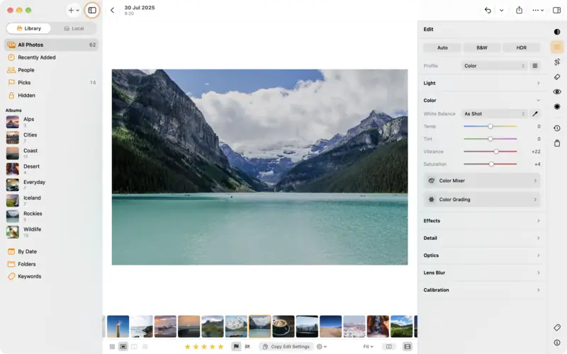Screen dimensions: 567x354
Task: Go back using the left arrow
Action: pyautogui.click(x=113, y=10)
